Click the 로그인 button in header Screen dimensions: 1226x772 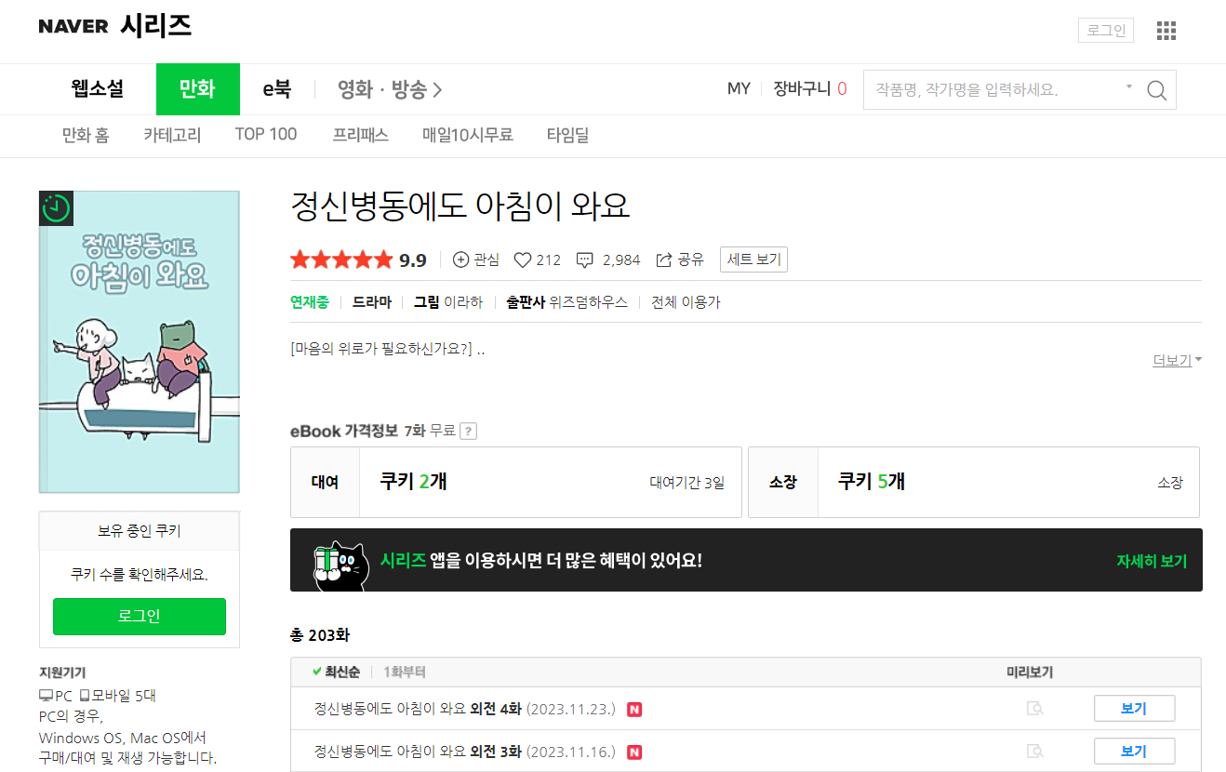point(1106,30)
